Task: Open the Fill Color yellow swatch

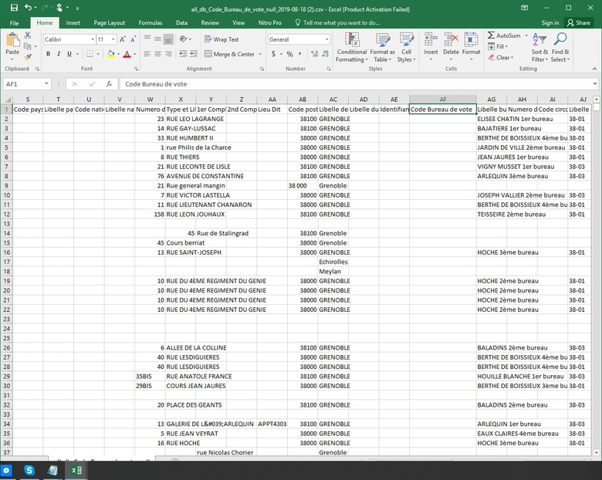Action: (x=110, y=54)
